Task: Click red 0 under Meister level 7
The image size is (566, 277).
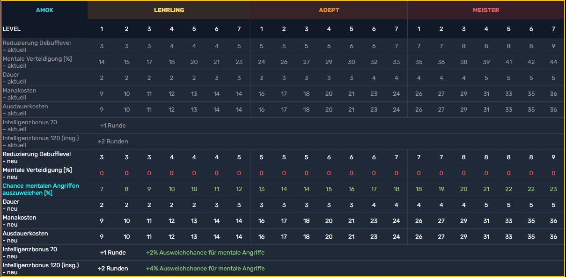Action: point(553,173)
